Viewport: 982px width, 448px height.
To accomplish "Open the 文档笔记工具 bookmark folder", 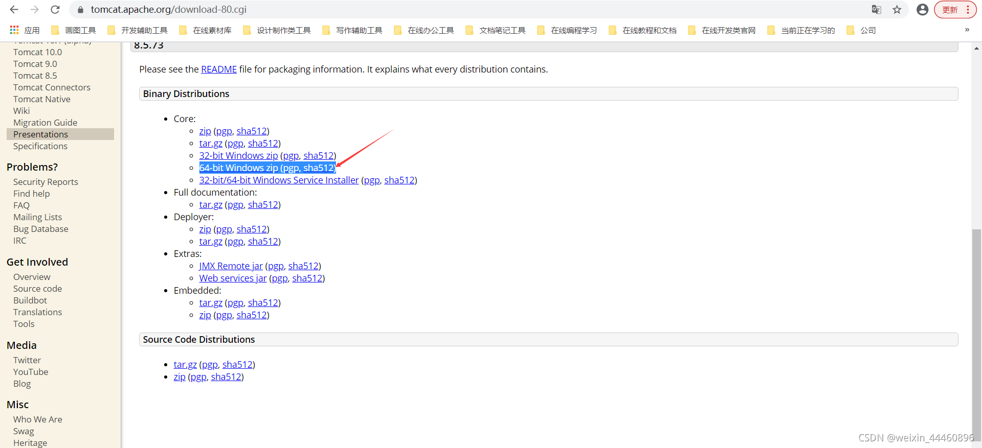I will click(496, 30).
